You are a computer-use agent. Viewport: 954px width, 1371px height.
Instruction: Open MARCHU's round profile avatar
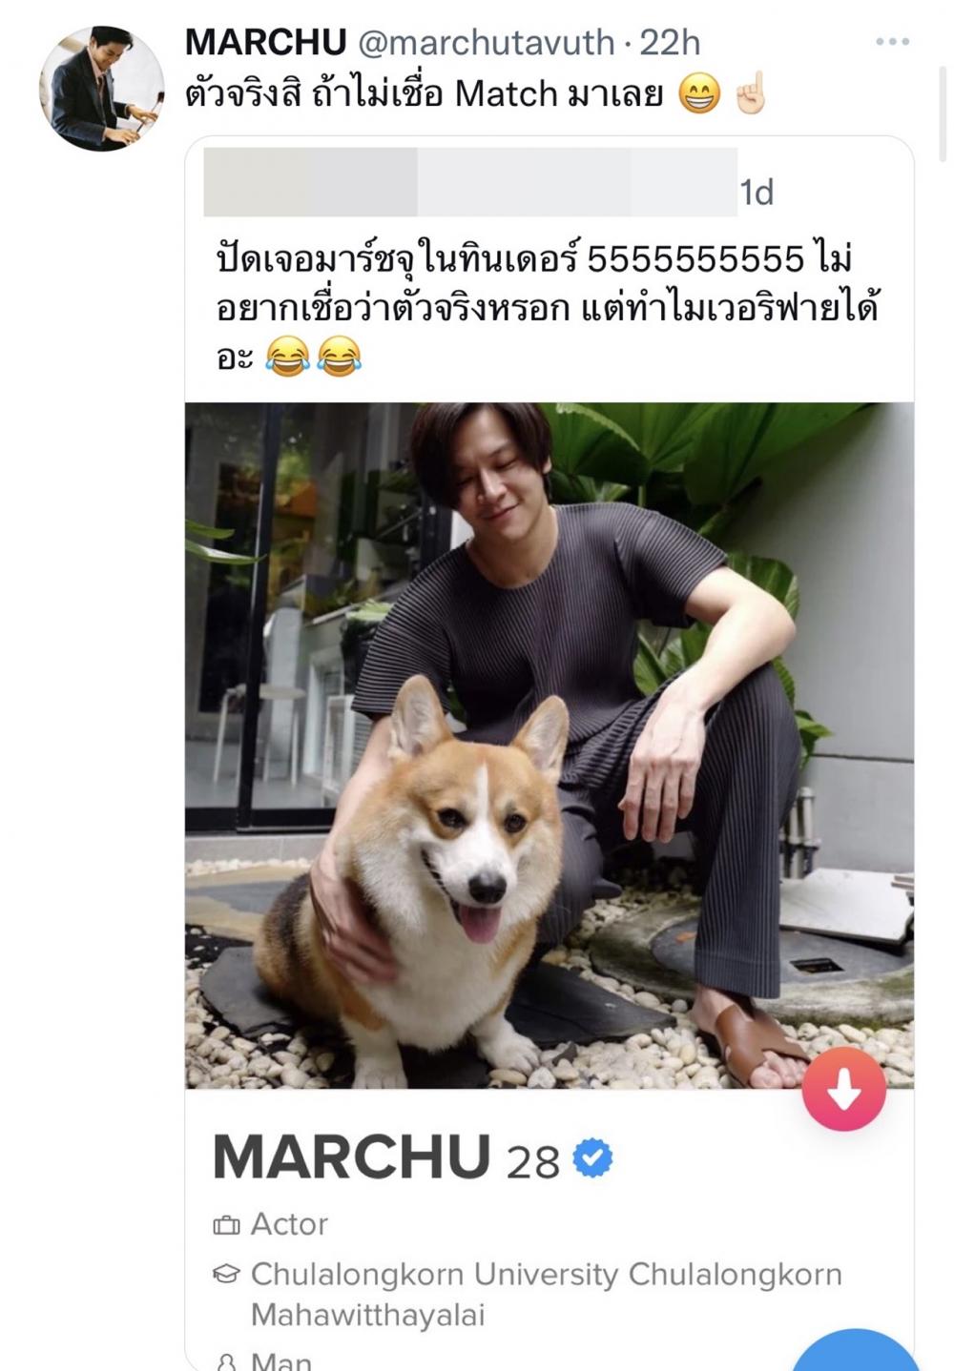coord(101,88)
